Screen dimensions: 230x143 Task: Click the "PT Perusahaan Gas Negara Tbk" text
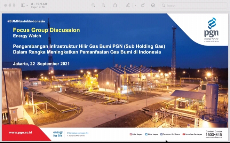(78, 133)
